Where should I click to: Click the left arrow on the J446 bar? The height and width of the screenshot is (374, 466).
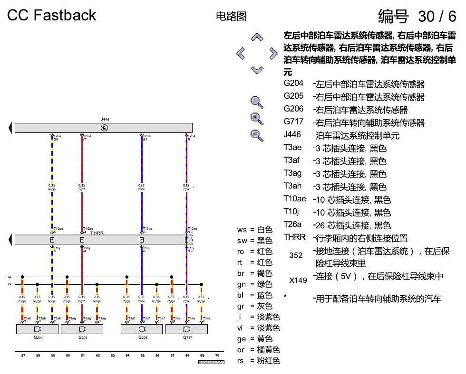10,128
